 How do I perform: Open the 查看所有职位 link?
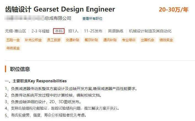(92, 19)
